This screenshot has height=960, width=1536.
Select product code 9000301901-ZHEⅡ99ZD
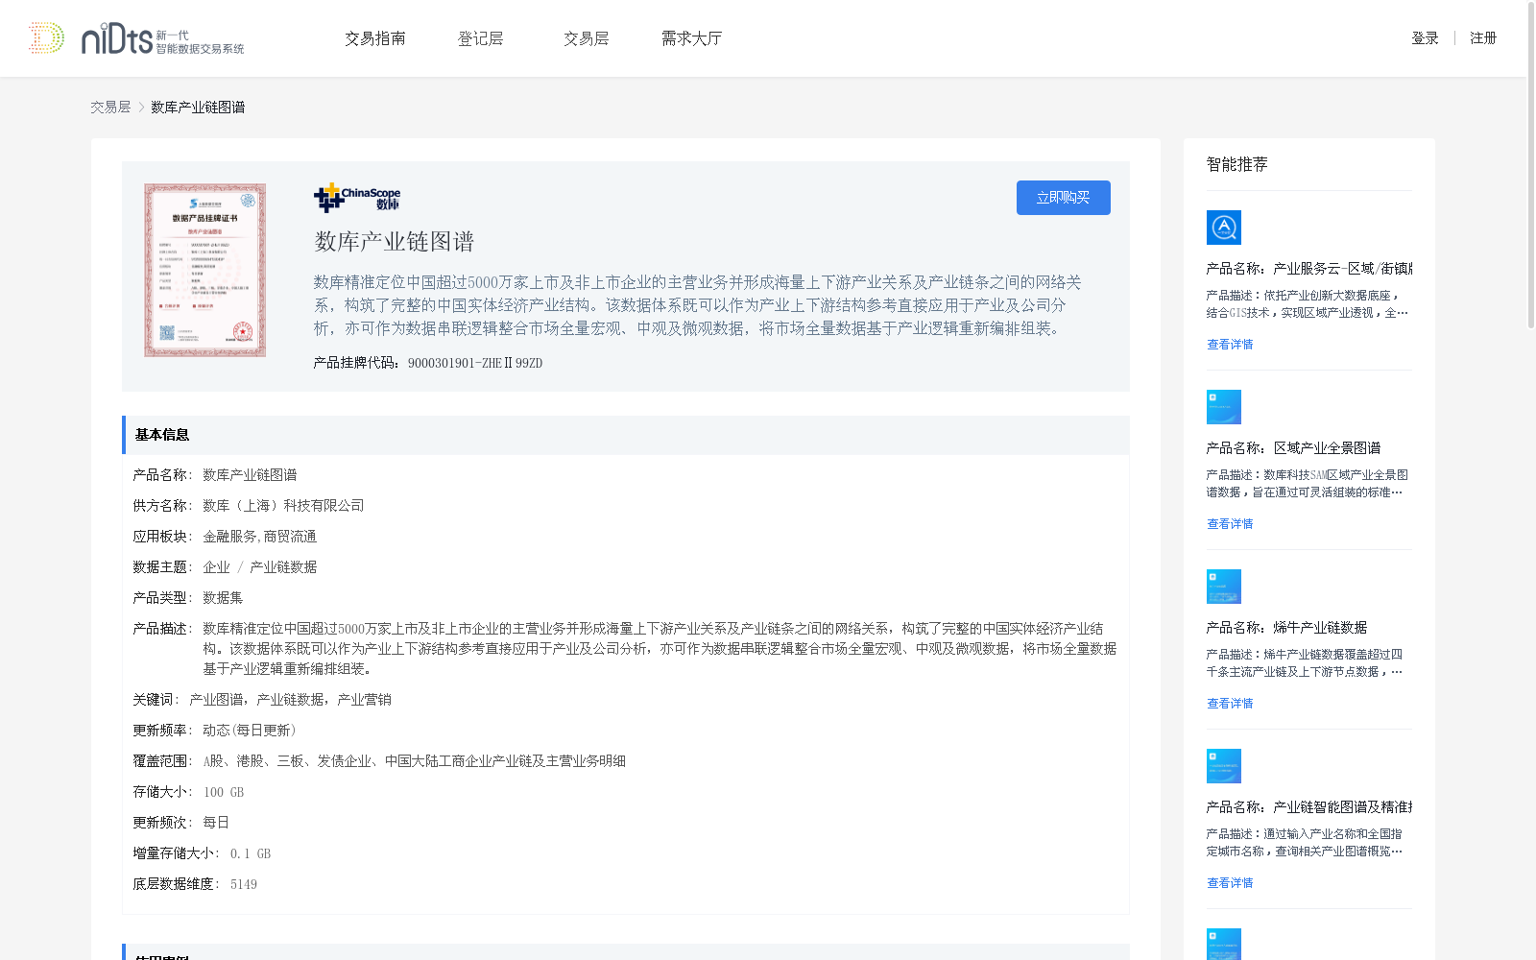[475, 363]
